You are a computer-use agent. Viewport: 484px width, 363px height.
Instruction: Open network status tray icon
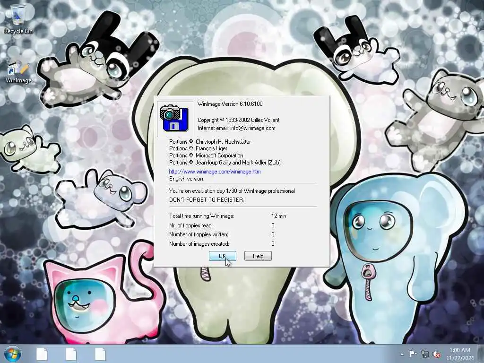[425, 354]
